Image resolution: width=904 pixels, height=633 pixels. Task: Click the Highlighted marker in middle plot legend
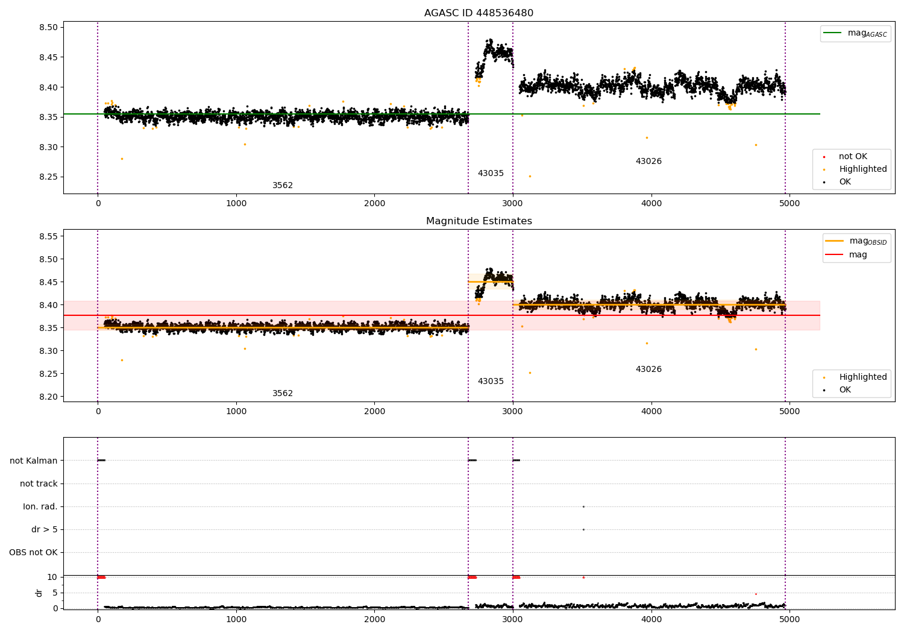[x=824, y=377]
